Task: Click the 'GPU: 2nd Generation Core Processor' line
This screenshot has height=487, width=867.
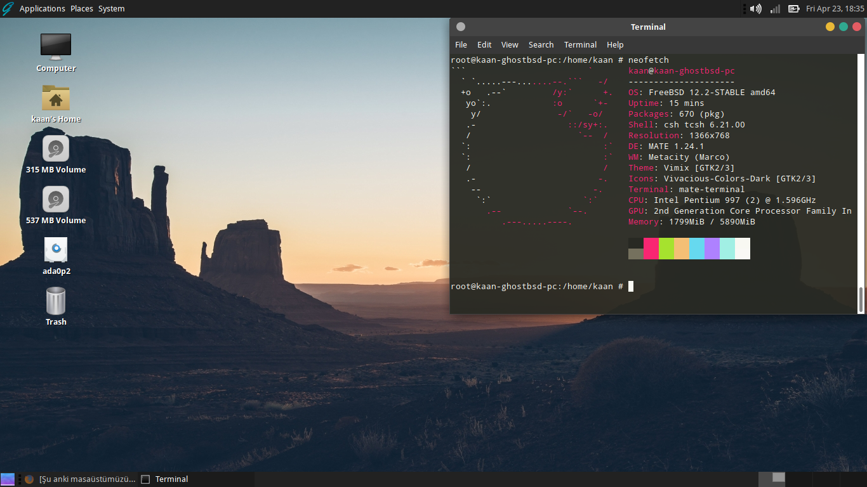Action: click(x=740, y=211)
